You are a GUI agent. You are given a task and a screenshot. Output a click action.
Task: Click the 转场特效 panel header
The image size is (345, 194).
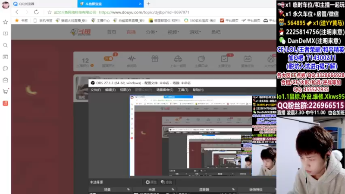(x=256, y=189)
